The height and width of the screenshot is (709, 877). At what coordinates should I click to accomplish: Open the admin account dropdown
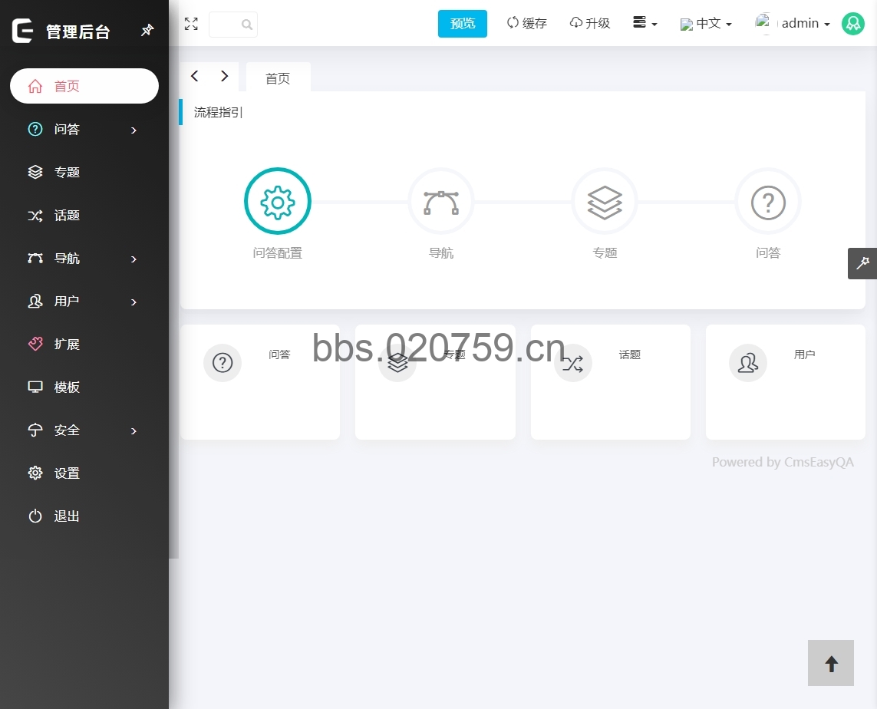coord(794,24)
